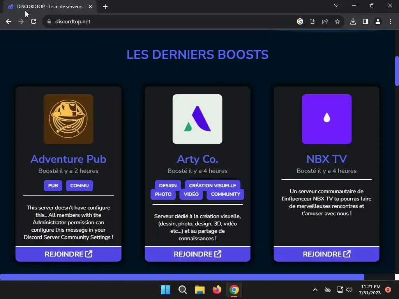Show hidden system tray icons
399x299 pixels.
[315, 290]
